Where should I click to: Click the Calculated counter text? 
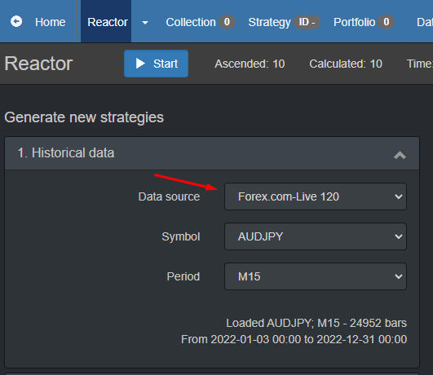346,64
